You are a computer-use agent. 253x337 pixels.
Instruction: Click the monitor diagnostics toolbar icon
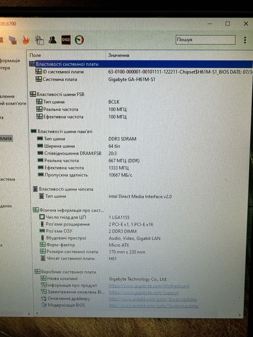tap(13, 40)
